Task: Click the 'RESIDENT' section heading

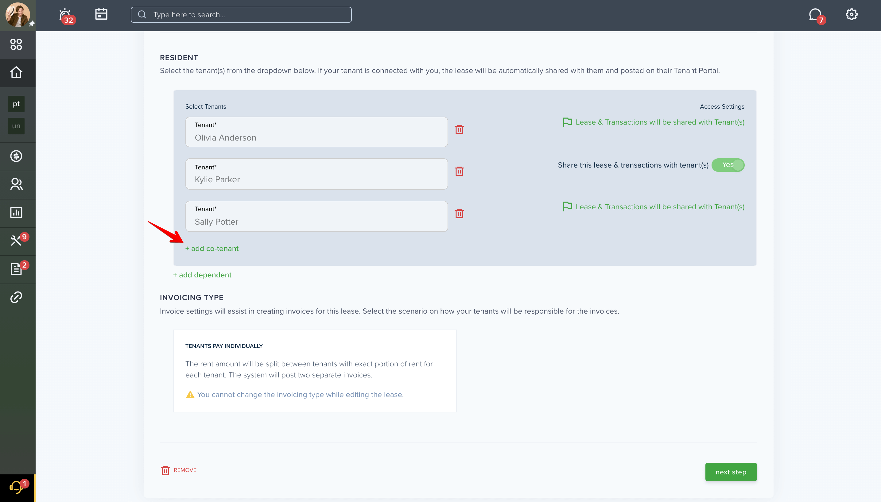Action: (179, 58)
